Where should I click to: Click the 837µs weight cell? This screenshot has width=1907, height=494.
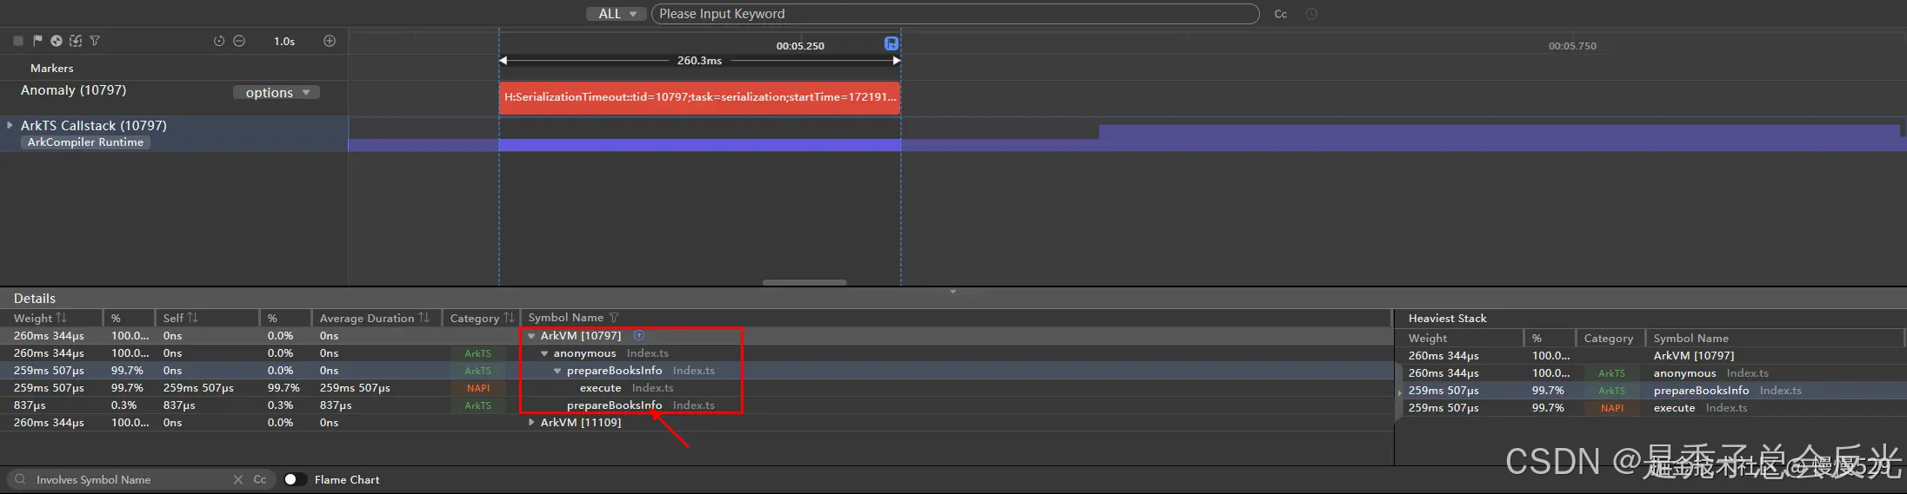coord(30,405)
